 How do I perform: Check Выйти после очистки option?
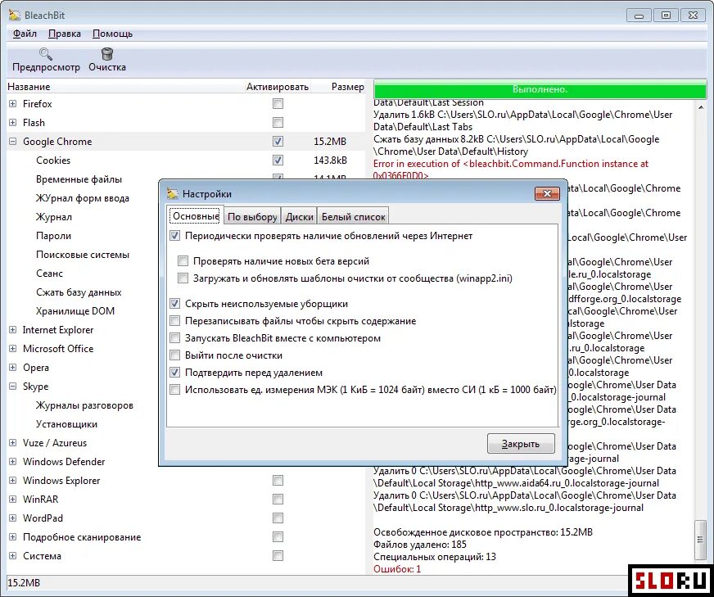175,355
